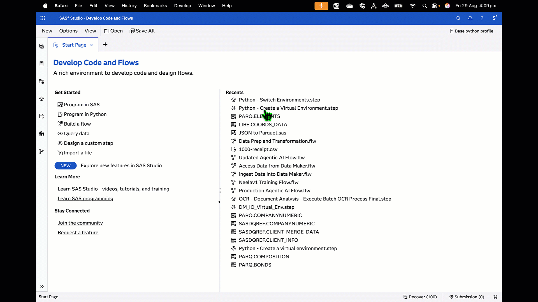Viewport: 538px width, 302px height.
Task: Open the user profile S icon
Action: [x=495, y=18]
